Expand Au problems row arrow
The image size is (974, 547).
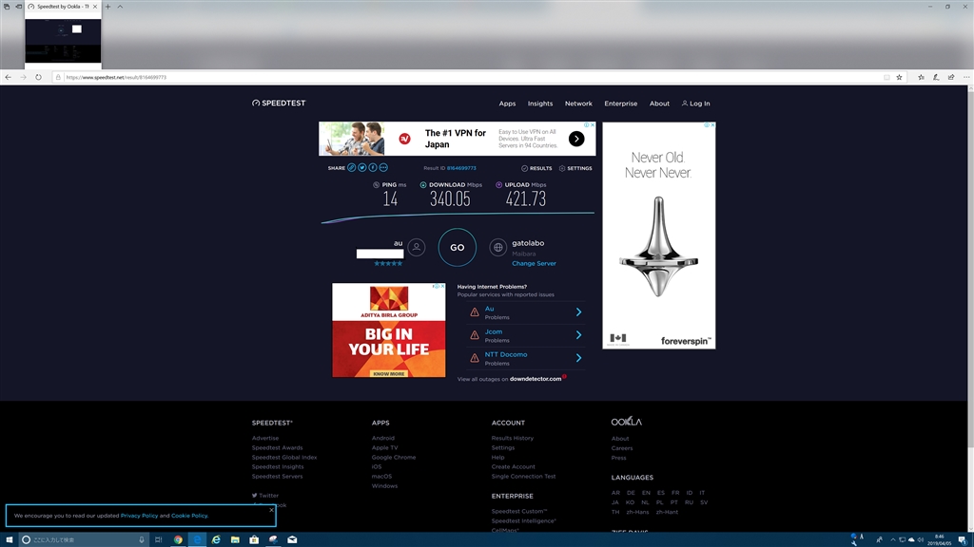578,311
